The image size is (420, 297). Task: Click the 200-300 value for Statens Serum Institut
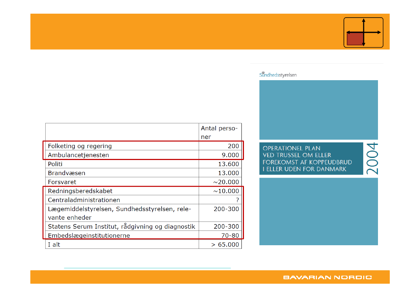[x=226, y=227]
